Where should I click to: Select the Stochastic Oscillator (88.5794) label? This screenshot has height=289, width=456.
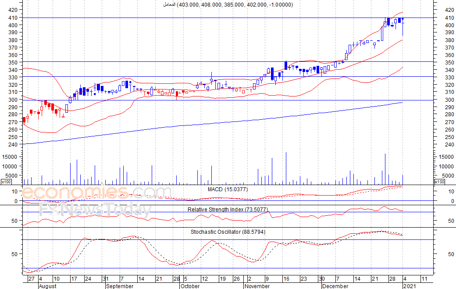(228, 232)
